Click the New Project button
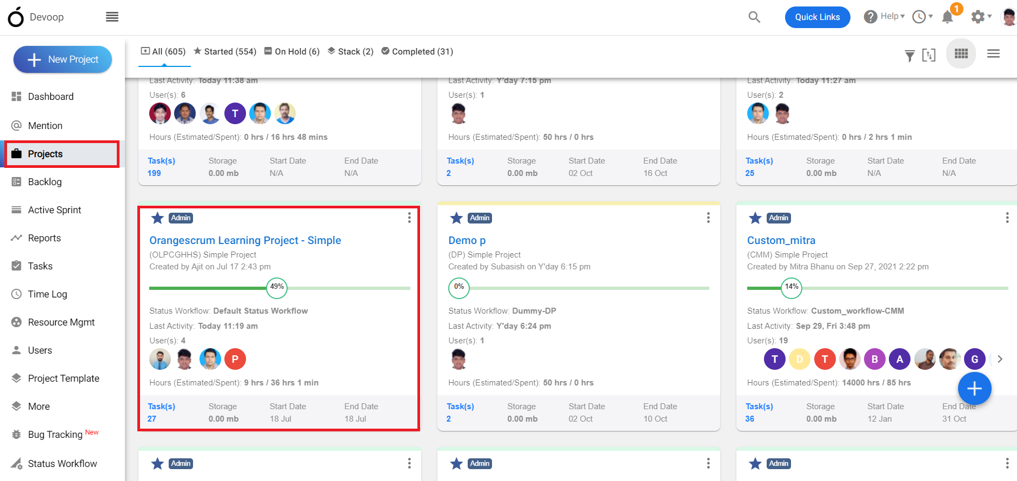The height and width of the screenshot is (481, 1017). tap(63, 59)
